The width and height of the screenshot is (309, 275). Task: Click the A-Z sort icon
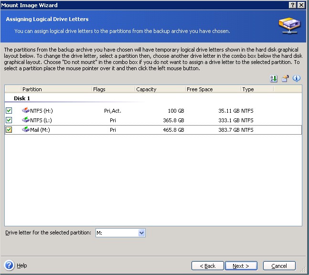coord(274,79)
